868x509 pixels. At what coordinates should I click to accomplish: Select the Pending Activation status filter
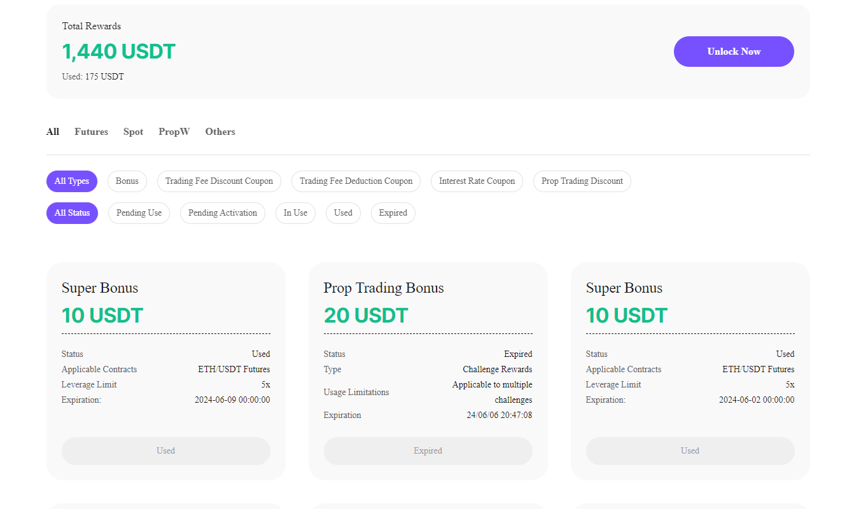tap(222, 213)
